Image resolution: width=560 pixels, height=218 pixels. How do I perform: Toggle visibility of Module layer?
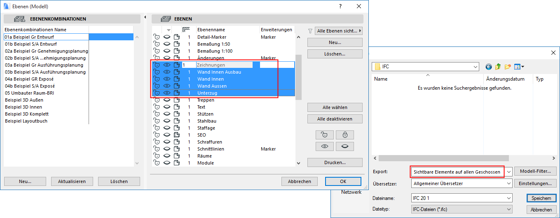167,163
